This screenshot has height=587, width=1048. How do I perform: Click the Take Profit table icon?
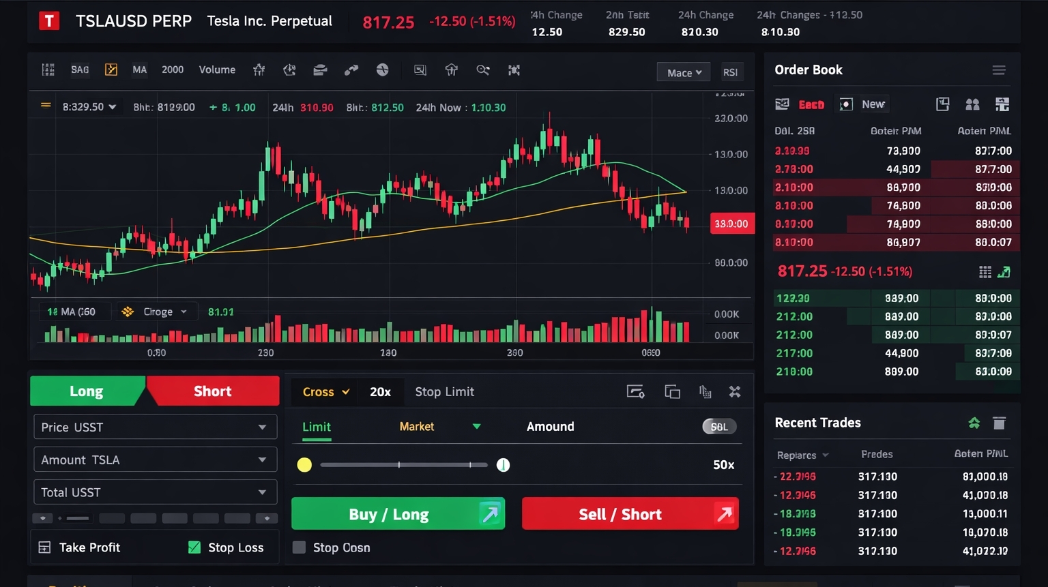tap(44, 547)
